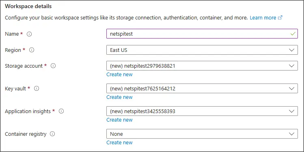The height and width of the screenshot is (152, 304).
Task: Open the Container registry dropdown set to None
Action: (202, 134)
